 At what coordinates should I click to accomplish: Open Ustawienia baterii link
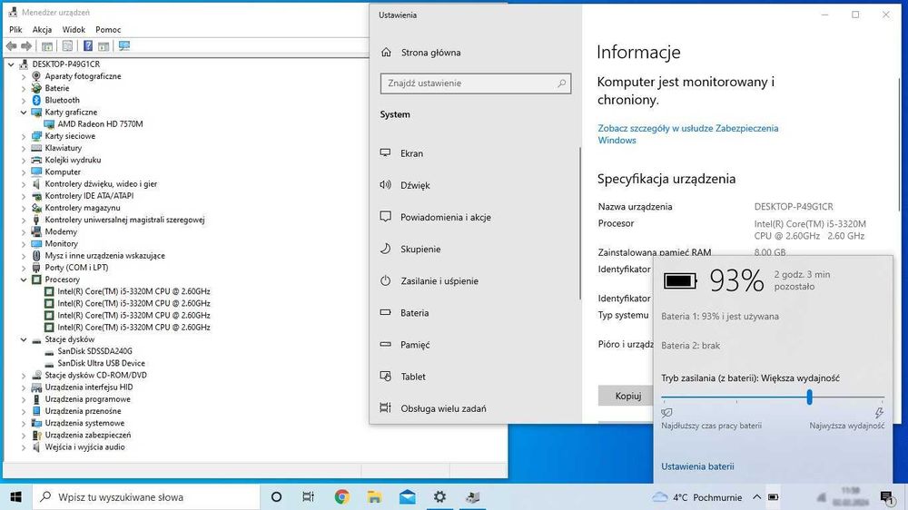[x=697, y=466]
